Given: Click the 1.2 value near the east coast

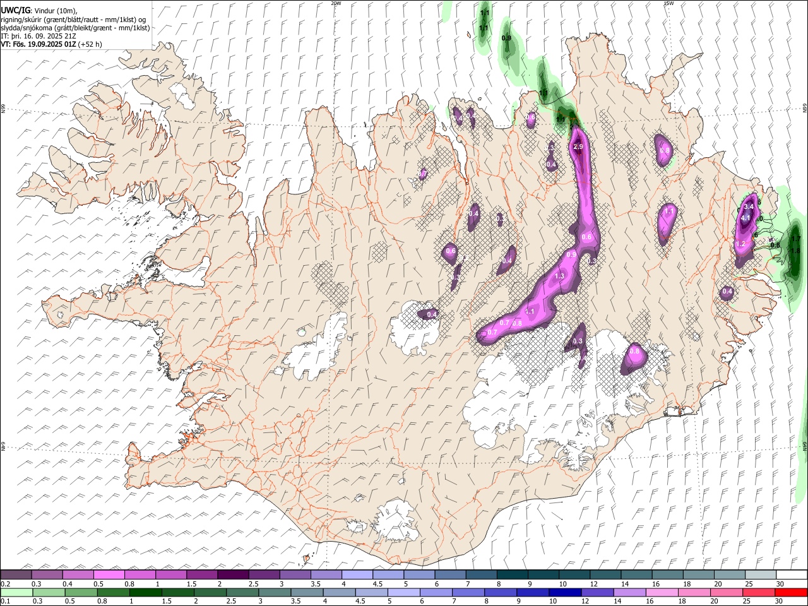Looking at the screenshot, I should point(741,244).
